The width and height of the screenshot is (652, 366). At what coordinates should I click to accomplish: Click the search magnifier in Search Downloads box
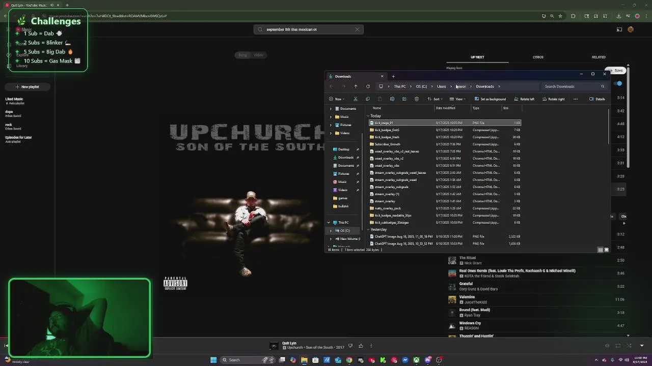(603, 86)
